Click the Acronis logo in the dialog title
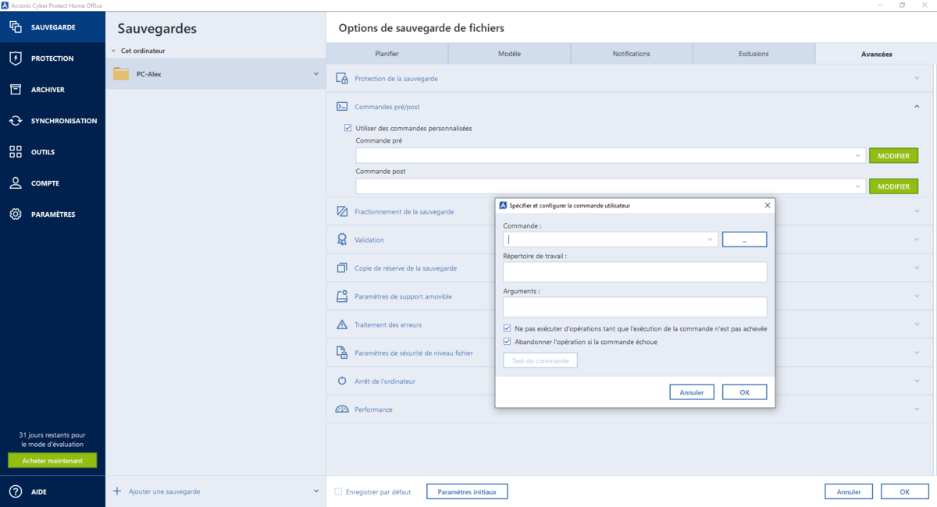Viewport: 937px width, 507px height. tap(503, 206)
